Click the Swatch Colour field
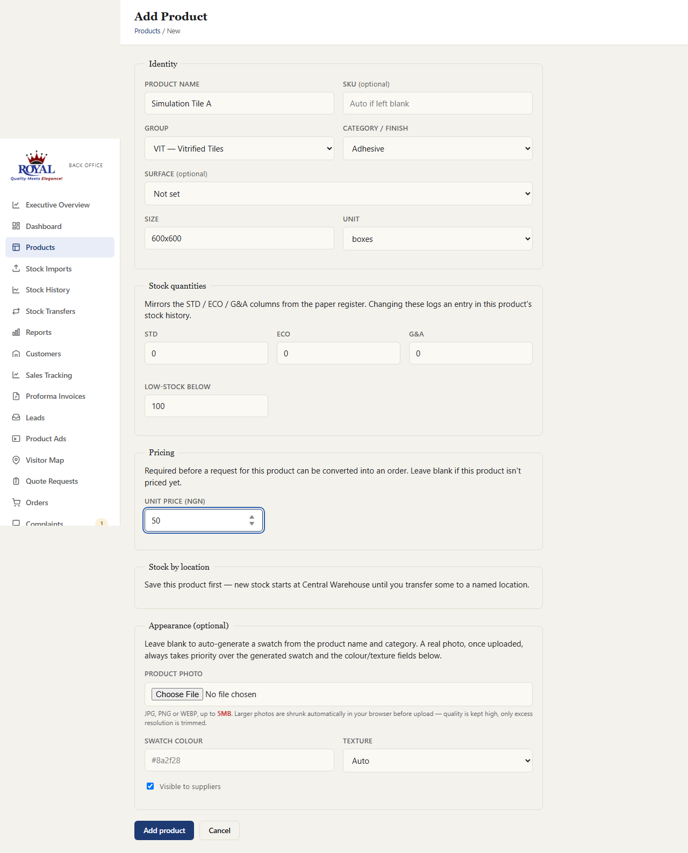 239,760
